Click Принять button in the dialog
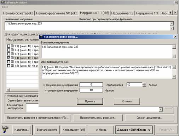Viewport: 179px width, 136px height. tap(90, 101)
